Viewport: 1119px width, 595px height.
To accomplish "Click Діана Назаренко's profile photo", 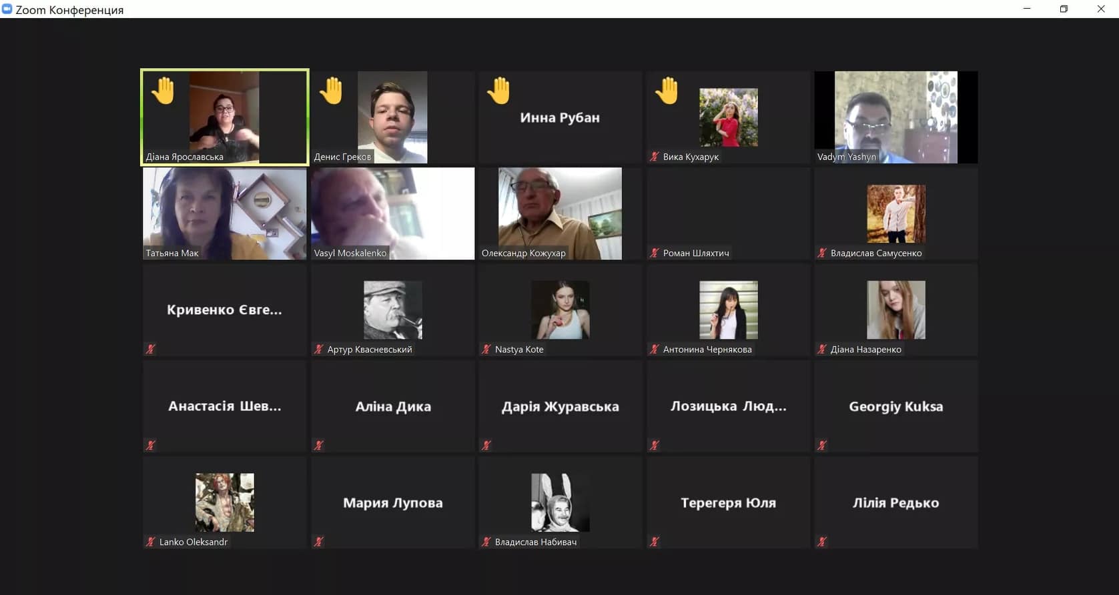I will pyautogui.click(x=895, y=310).
